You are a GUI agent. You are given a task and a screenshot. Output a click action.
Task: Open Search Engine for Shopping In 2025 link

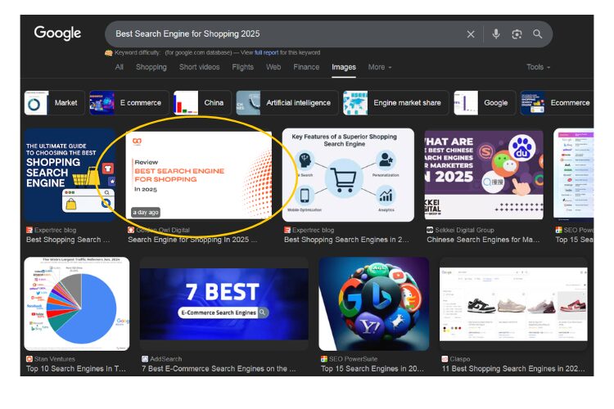(x=192, y=240)
